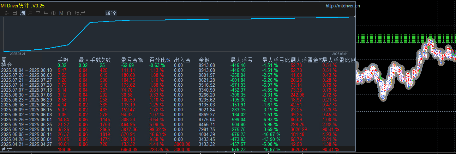Click the MTDriver统计 V3.25 title
Viewport: 456px width, 154px height.
click(x=22, y=6)
